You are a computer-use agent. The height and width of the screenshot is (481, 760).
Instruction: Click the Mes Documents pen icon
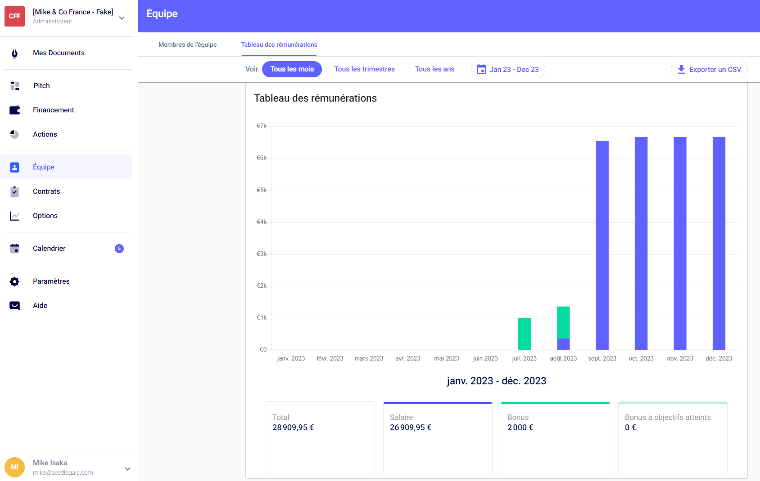point(14,53)
